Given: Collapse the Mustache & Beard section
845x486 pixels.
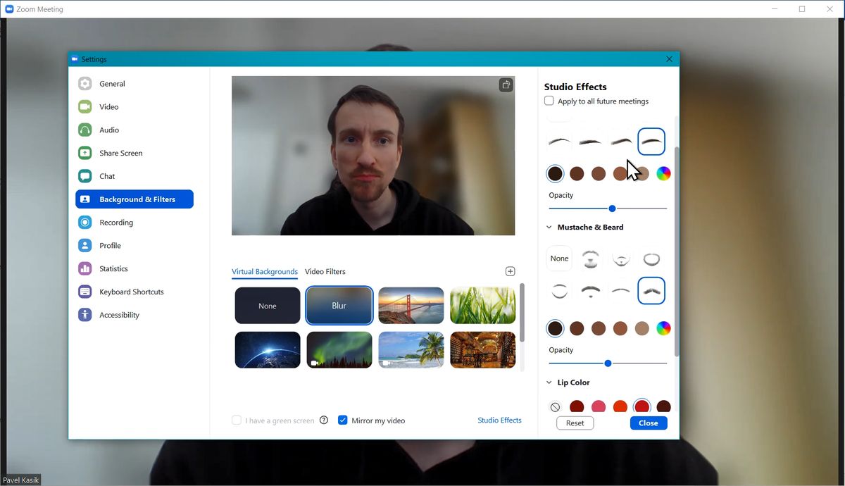Looking at the screenshot, I should tap(549, 228).
